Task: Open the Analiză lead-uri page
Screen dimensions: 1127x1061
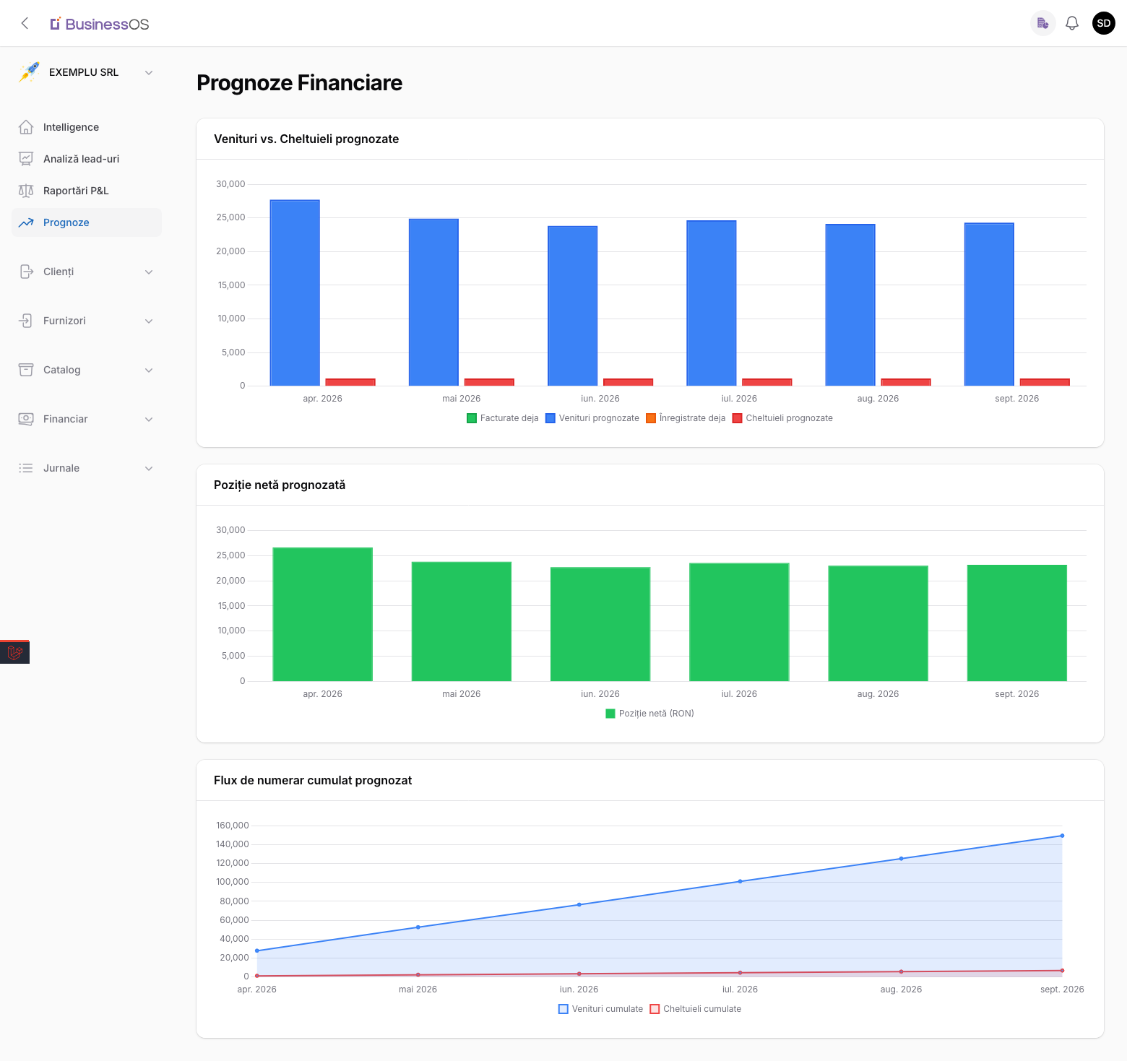Action: 81,159
